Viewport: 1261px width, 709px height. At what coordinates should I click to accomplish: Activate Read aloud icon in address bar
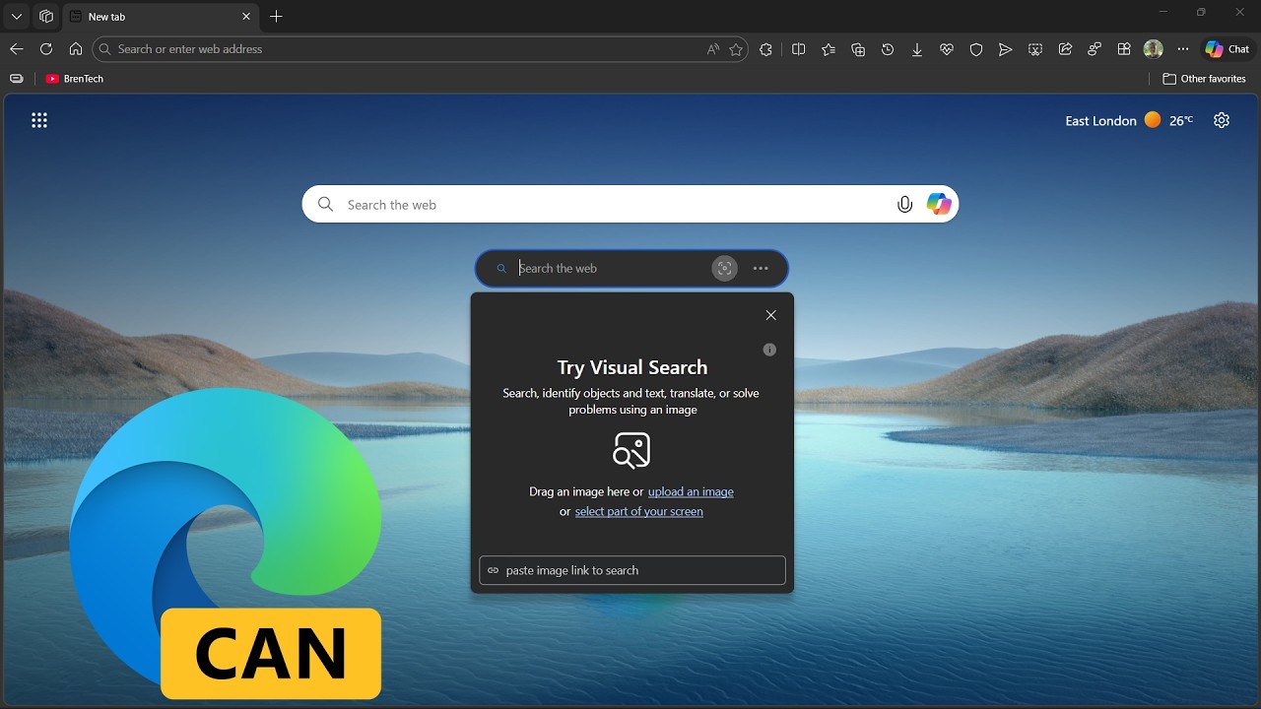[713, 49]
